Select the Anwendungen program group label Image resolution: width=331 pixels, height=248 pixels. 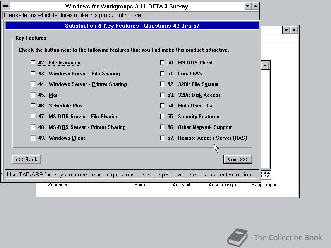[223, 185]
